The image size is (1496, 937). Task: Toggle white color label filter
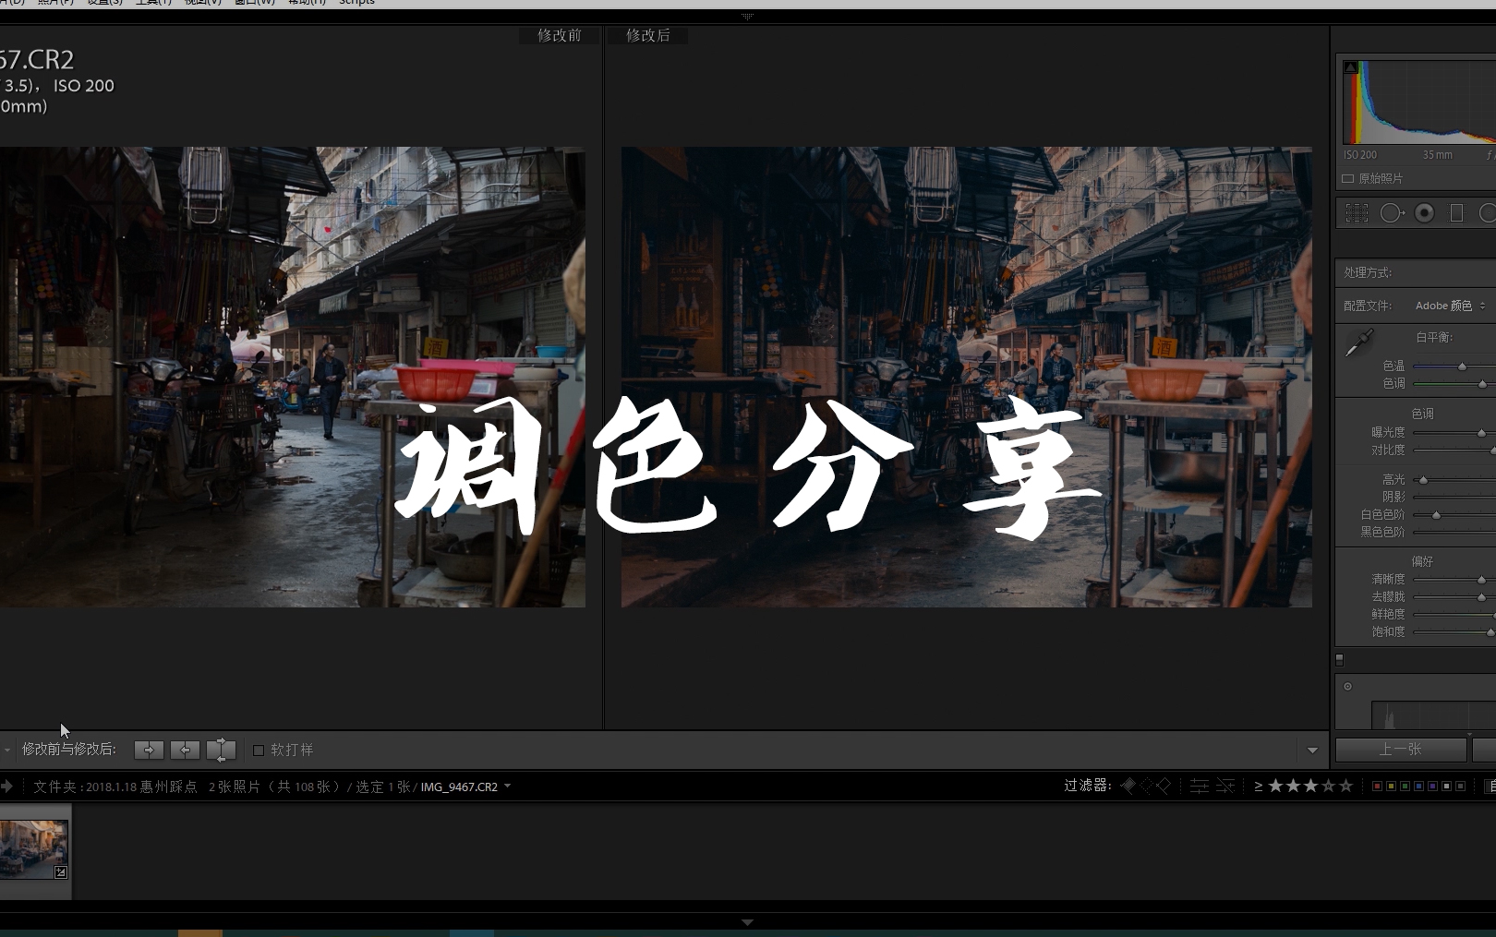(x=1447, y=787)
